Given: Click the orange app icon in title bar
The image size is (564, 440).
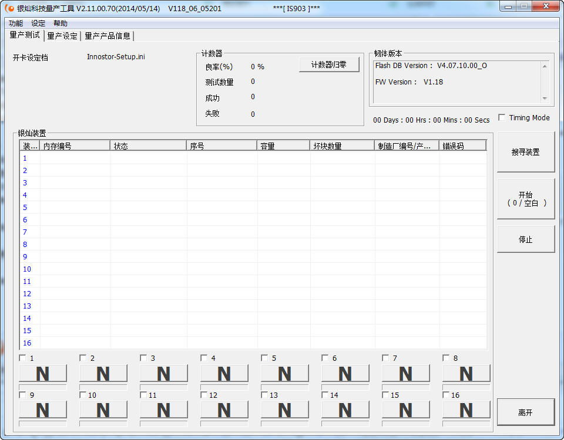Looking at the screenshot, I should [x=9, y=9].
